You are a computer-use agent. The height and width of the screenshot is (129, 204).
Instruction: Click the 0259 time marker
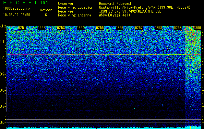(178, 28)
